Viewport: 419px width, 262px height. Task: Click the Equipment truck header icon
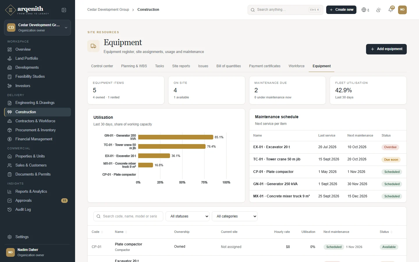click(93, 46)
